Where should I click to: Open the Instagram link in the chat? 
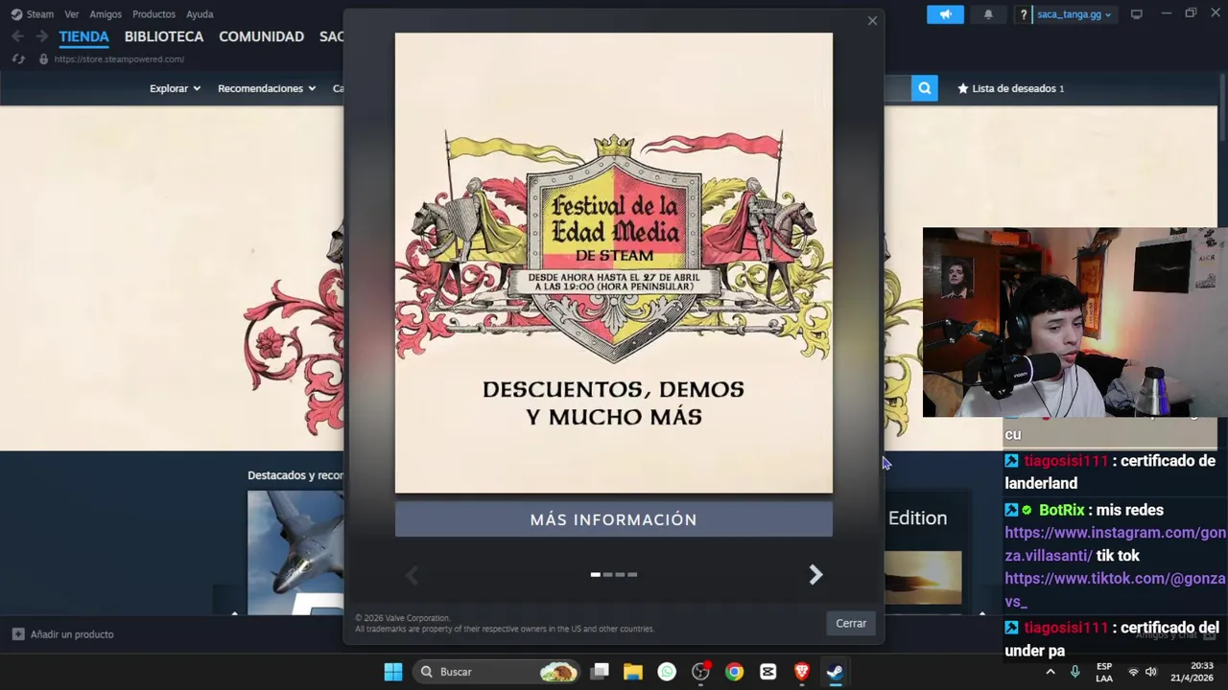coord(1115,543)
